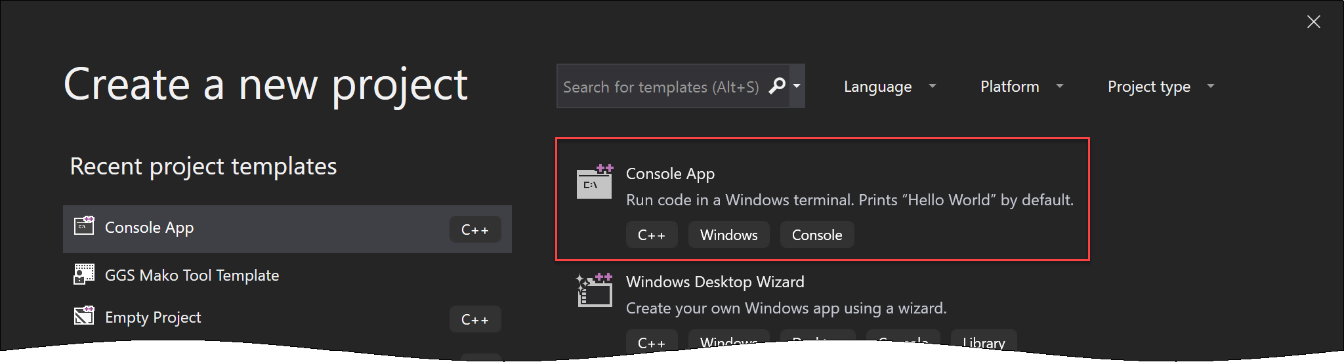1344x362 pixels.
Task: Click the Empty Project icon
Action: (x=84, y=316)
